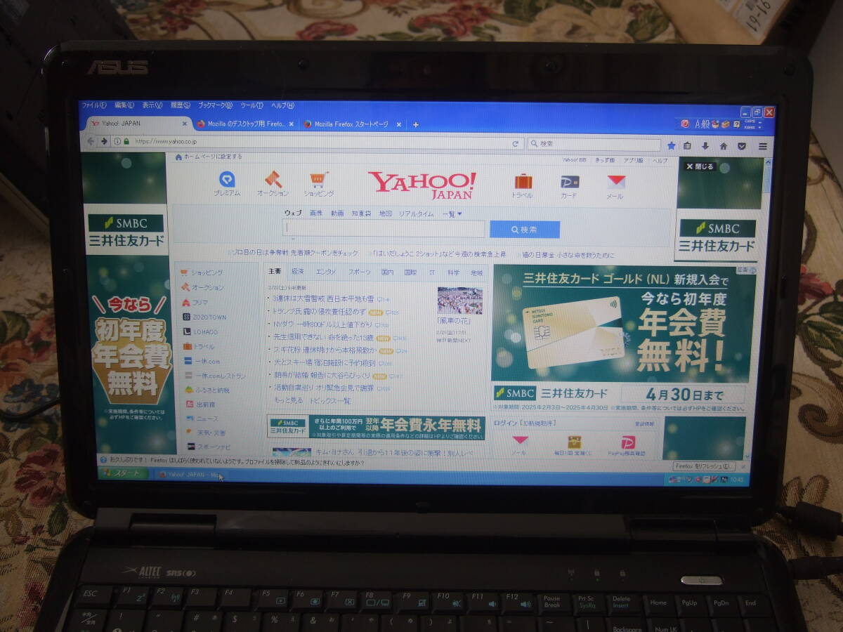843x632 pixels.
Task: Open ふるさと納税 in left sidebar list
Action: (207, 390)
